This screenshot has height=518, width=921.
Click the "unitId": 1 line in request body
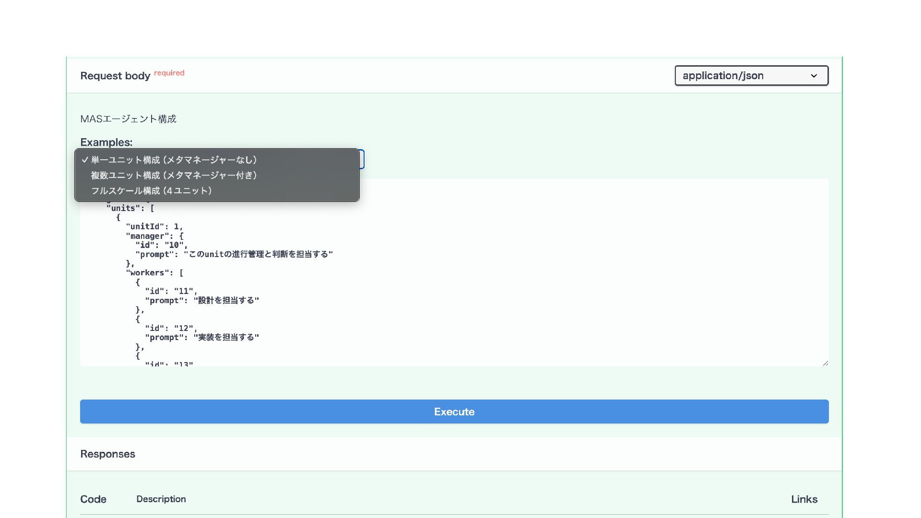154,226
